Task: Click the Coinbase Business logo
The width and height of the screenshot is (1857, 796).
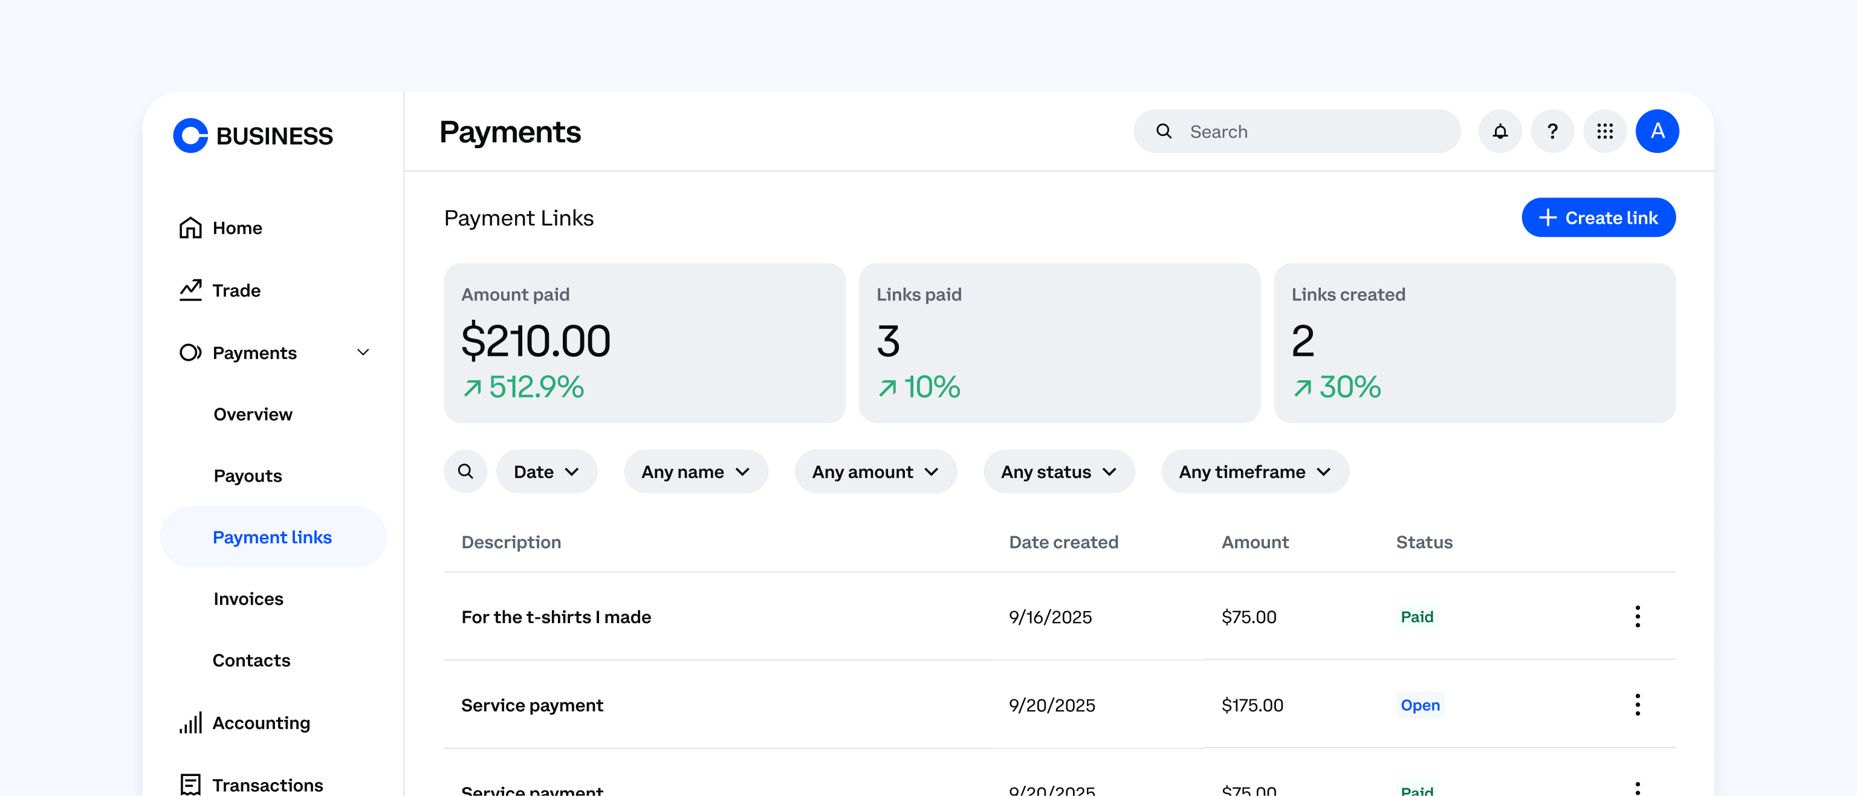Action: (x=252, y=135)
